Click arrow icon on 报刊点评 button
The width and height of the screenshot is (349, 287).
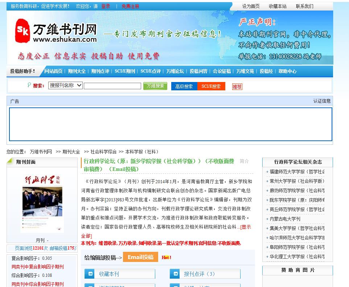pos(176,274)
